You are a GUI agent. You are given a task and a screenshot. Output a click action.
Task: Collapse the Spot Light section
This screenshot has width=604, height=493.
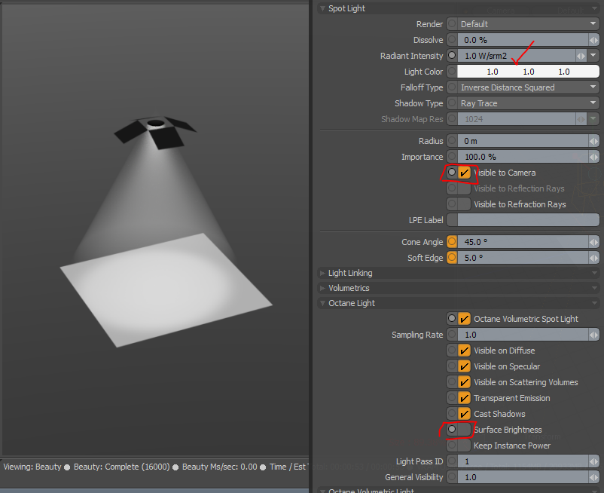tap(323, 8)
